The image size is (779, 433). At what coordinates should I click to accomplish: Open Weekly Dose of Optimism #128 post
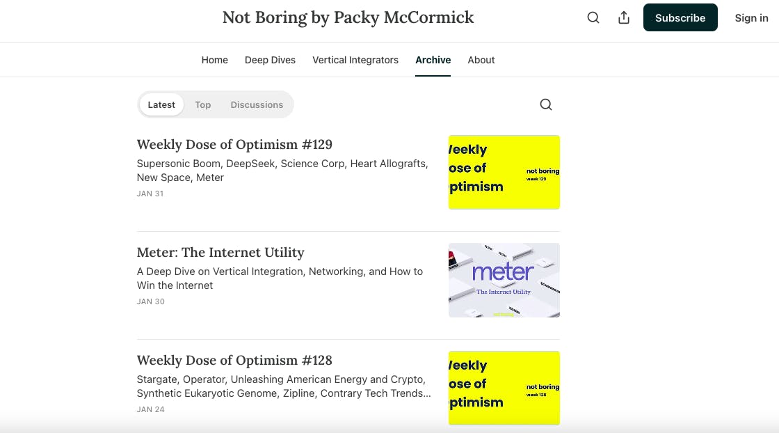234,361
